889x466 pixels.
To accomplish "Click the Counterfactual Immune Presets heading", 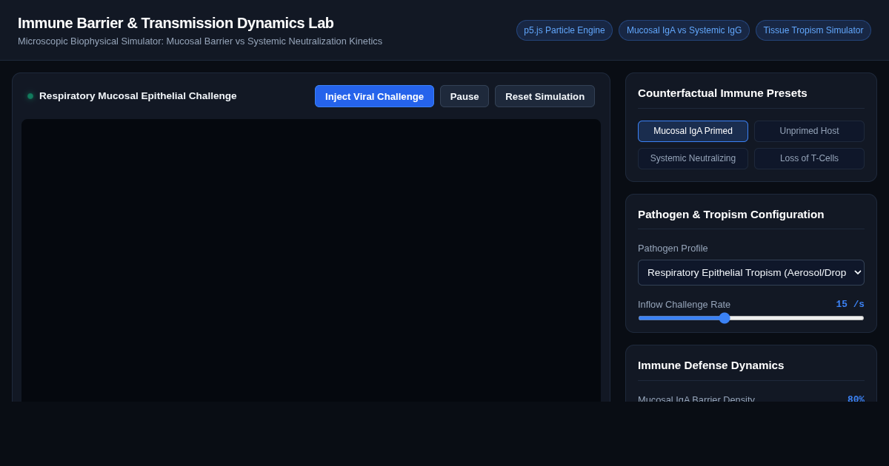I will tap(722, 92).
